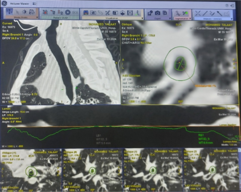This screenshot has width=241, height=192.
Task: Click the save state floppy icon in Export
Action: (x=150, y=13)
